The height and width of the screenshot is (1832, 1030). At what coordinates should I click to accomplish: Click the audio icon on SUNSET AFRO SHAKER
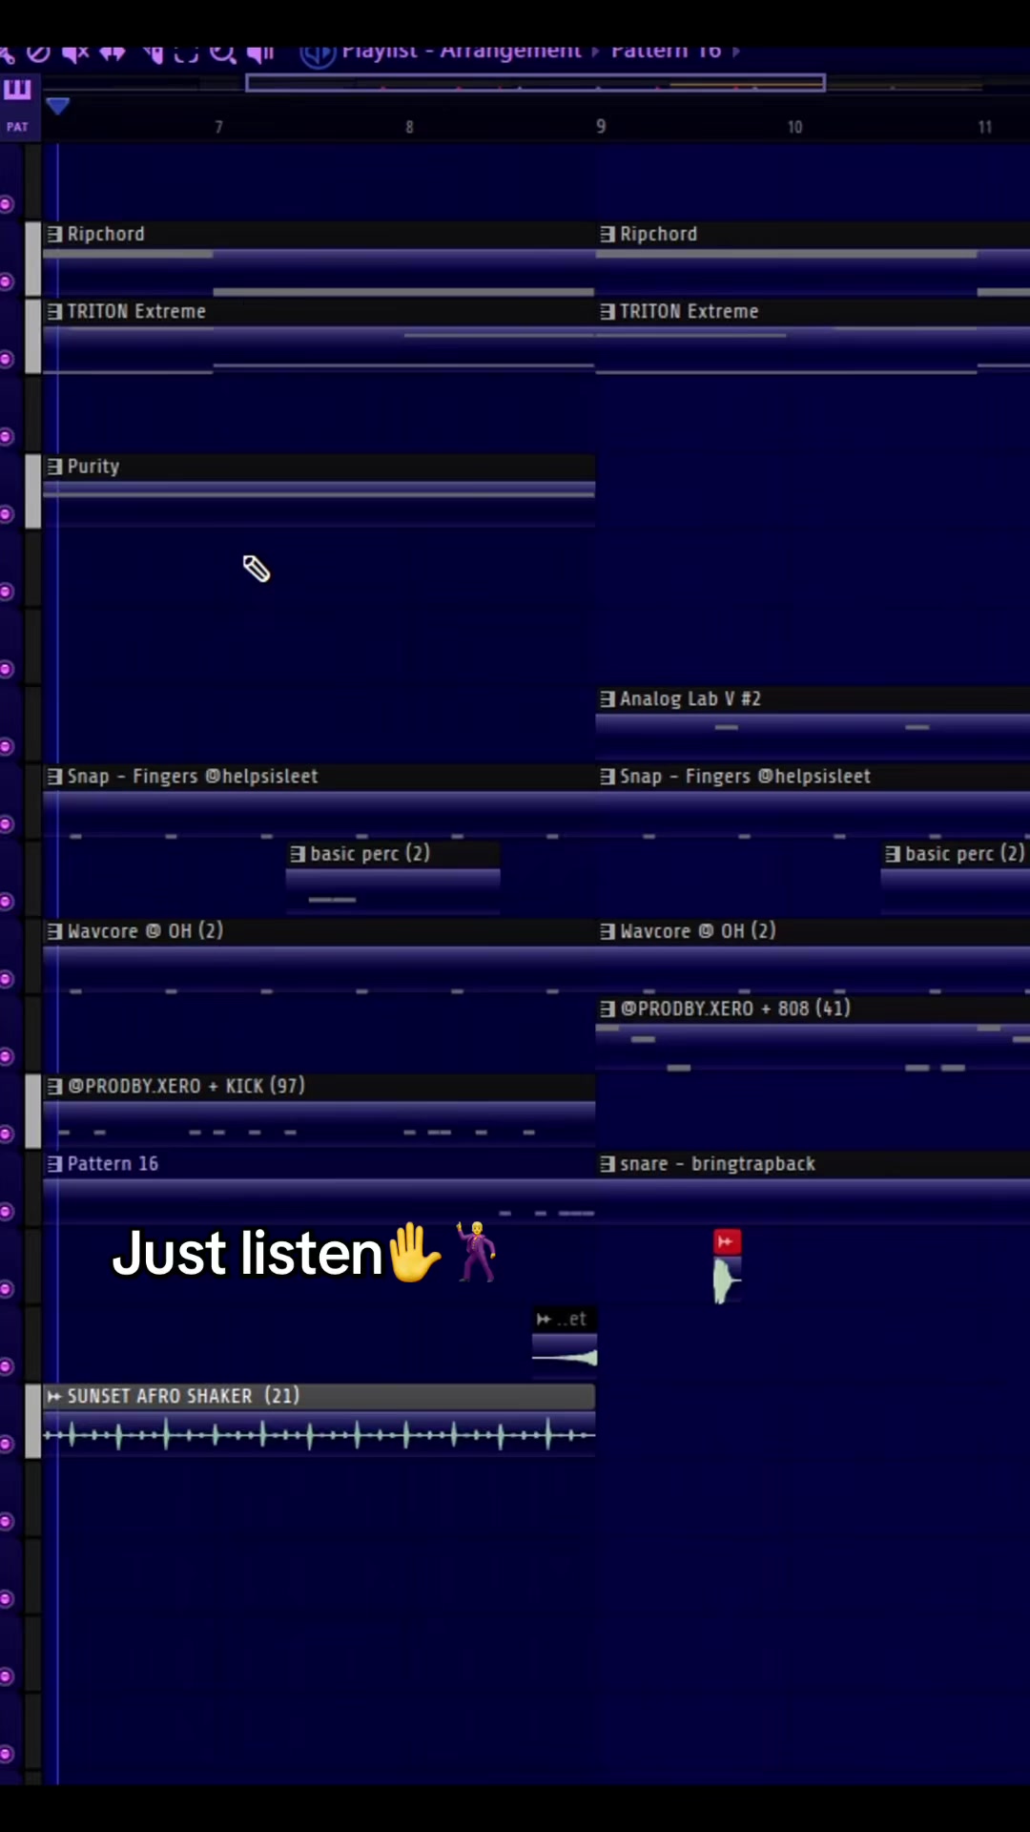[x=54, y=1396]
